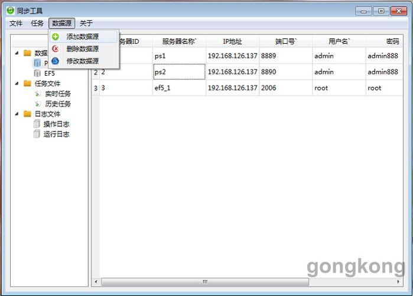Click the 任务文件 folder icon

click(27, 83)
